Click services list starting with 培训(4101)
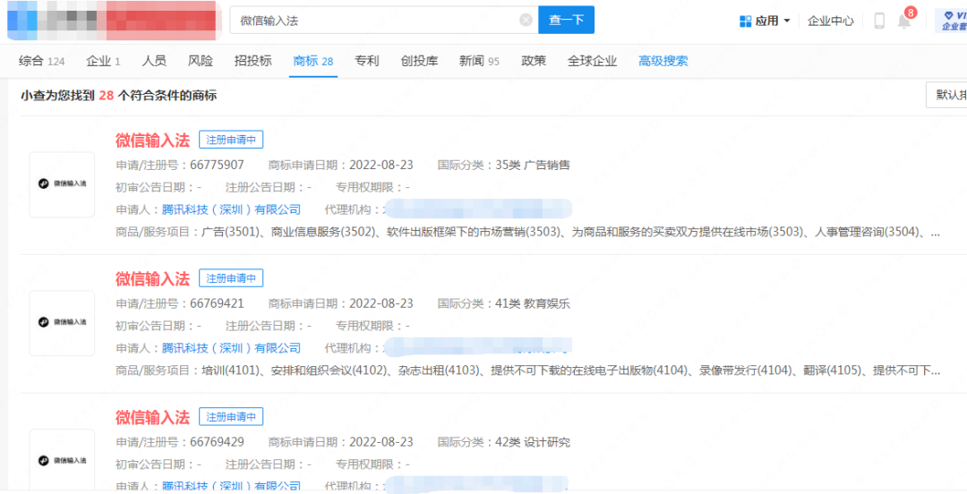The height and width of the screenshot is (494, 967). pyautogui.click(x=570, y=370)
